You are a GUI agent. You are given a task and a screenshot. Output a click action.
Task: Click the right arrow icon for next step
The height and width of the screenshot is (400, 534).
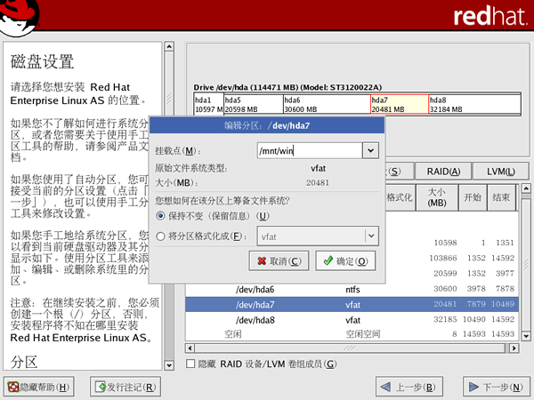pyautogui.click(x=473, y=387)
